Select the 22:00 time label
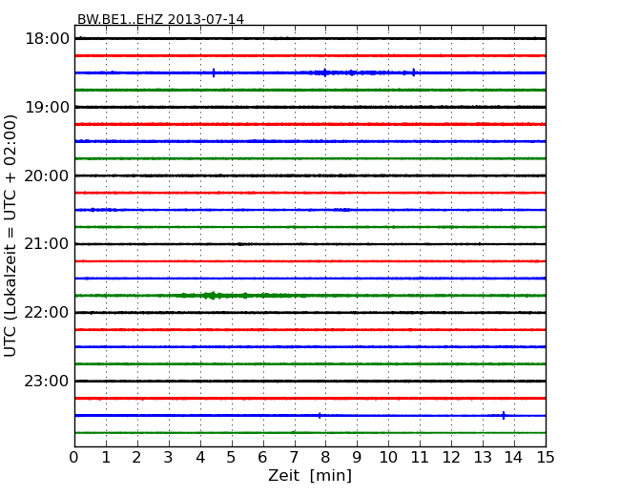Screen dimensions: 620x496 (x=47, y=313)
